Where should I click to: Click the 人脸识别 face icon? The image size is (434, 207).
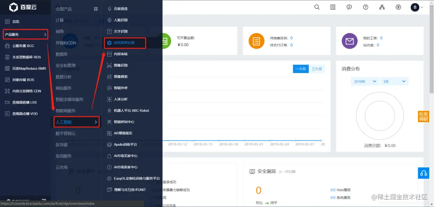coord(110,20)
